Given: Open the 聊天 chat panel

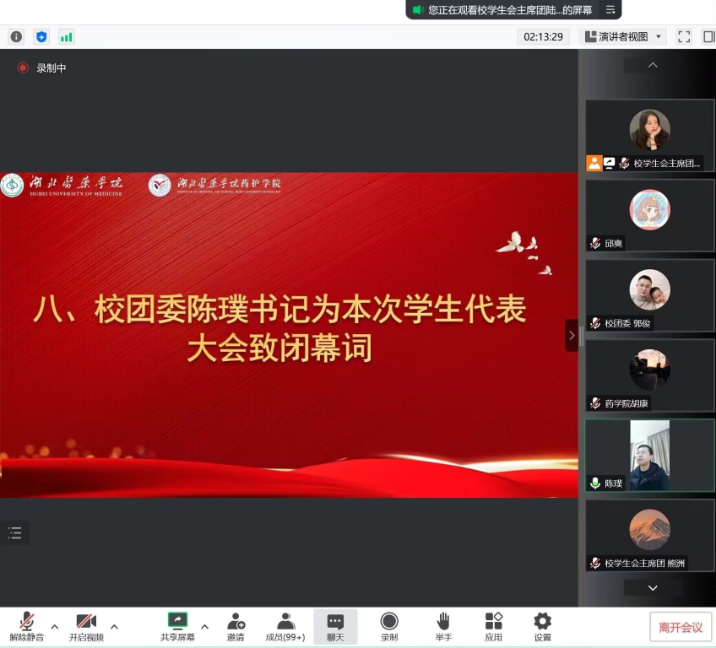Looking at the screenshot, I should pos(335,626).
